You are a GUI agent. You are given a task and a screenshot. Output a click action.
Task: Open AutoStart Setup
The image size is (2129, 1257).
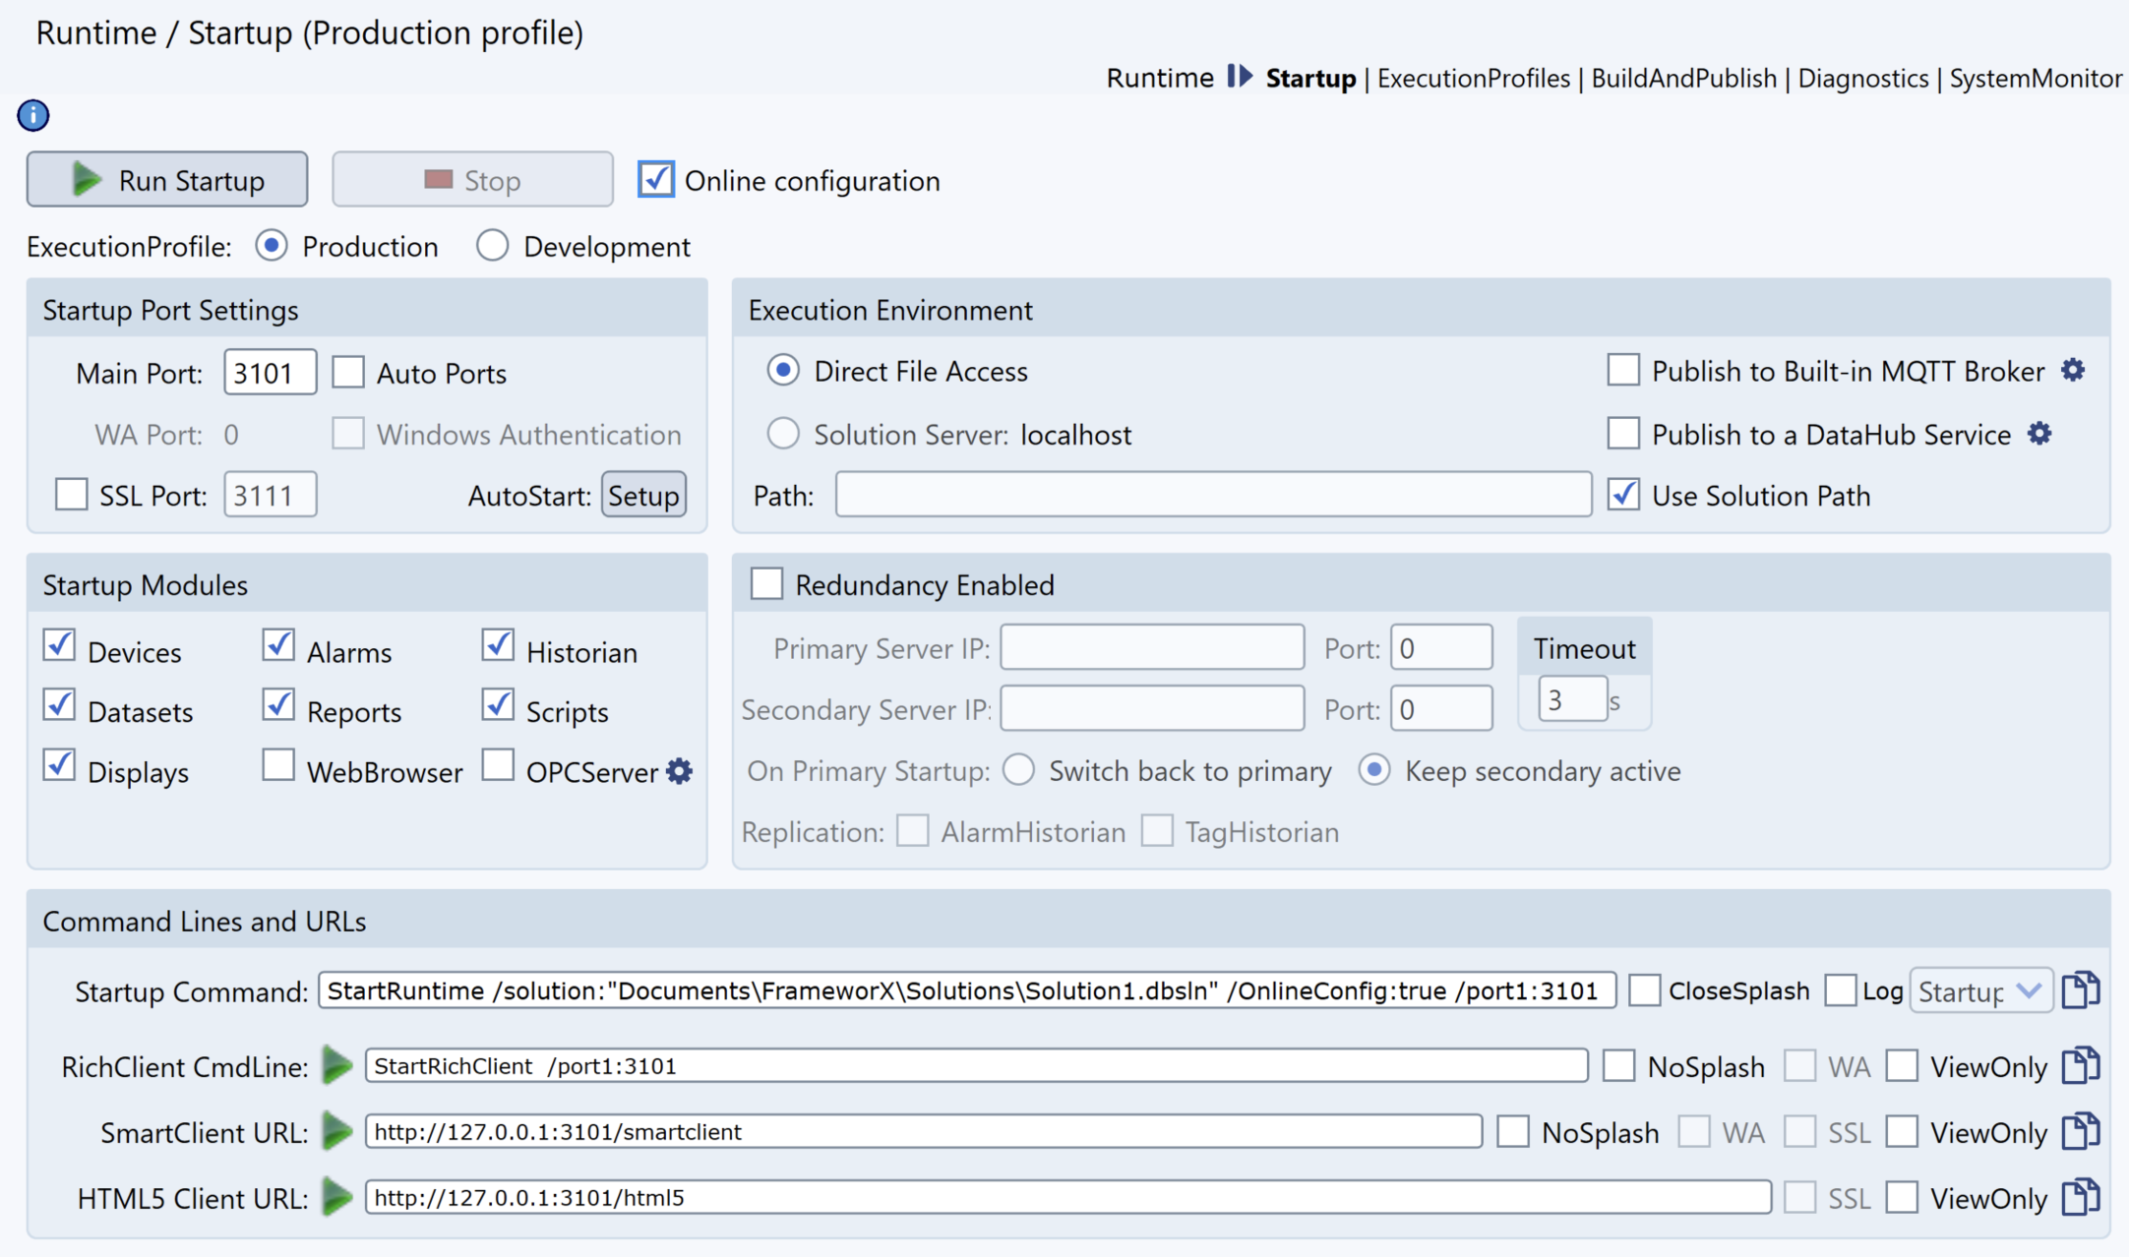click(x=643, y=495)
